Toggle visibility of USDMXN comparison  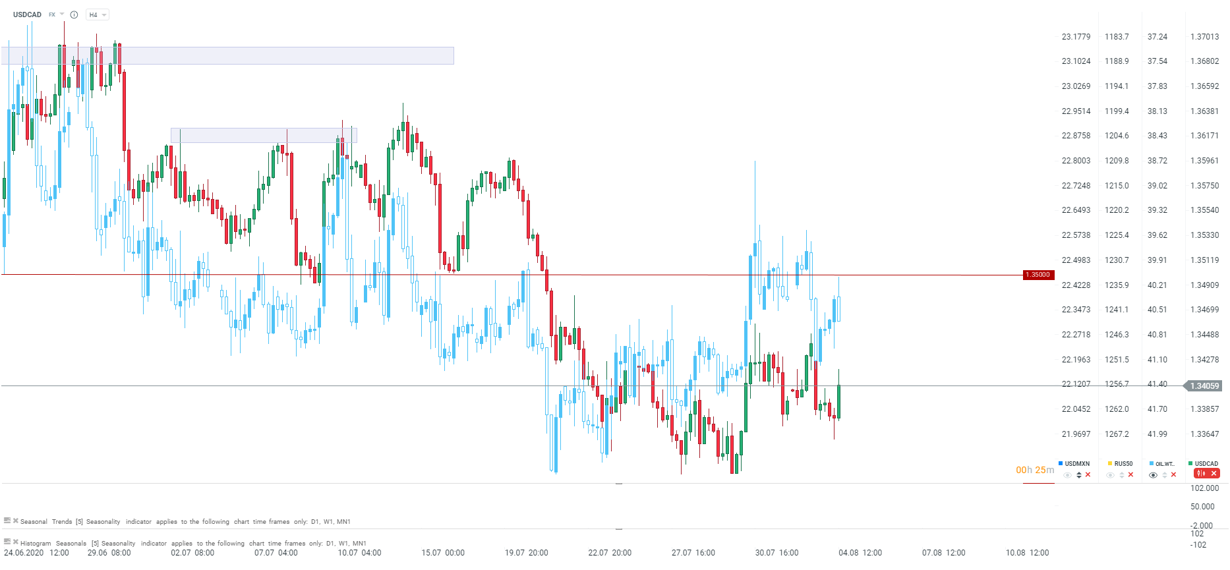(x=1068, y=474)
